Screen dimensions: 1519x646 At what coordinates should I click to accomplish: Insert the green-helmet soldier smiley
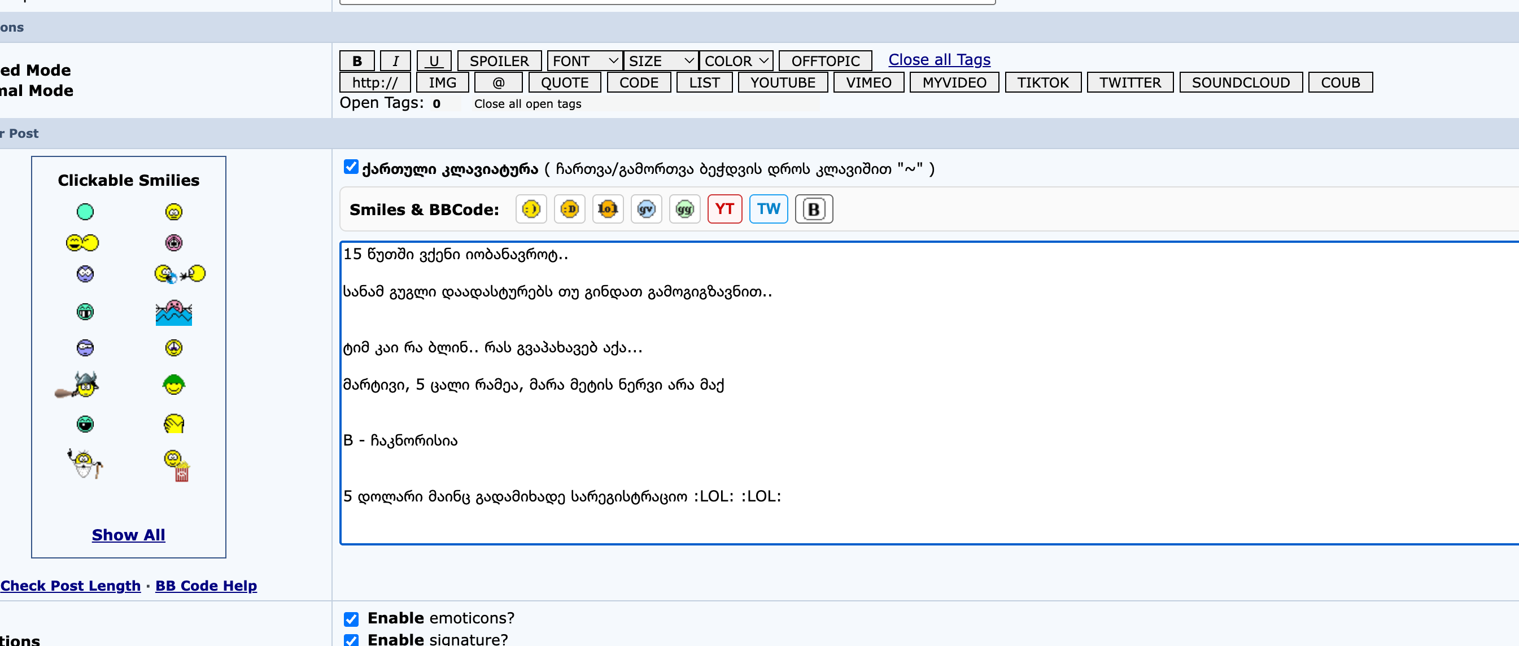click(173, 385)
